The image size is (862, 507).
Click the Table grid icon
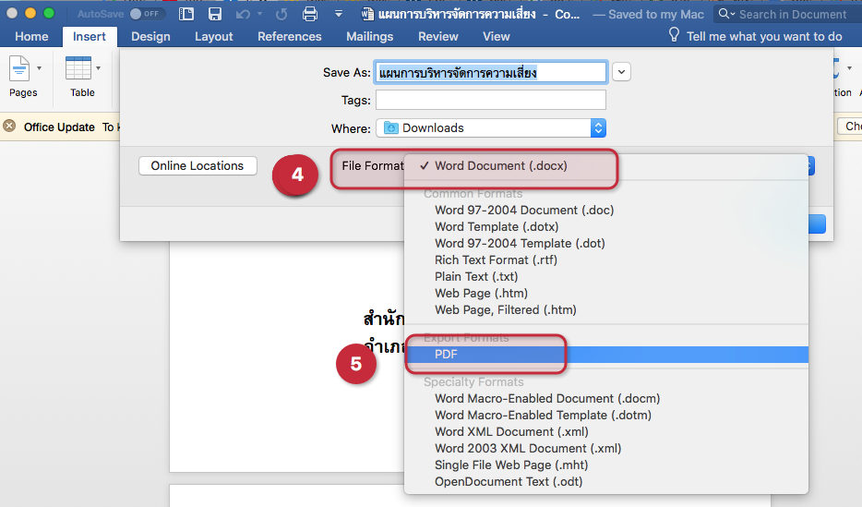tap(82, 76)
